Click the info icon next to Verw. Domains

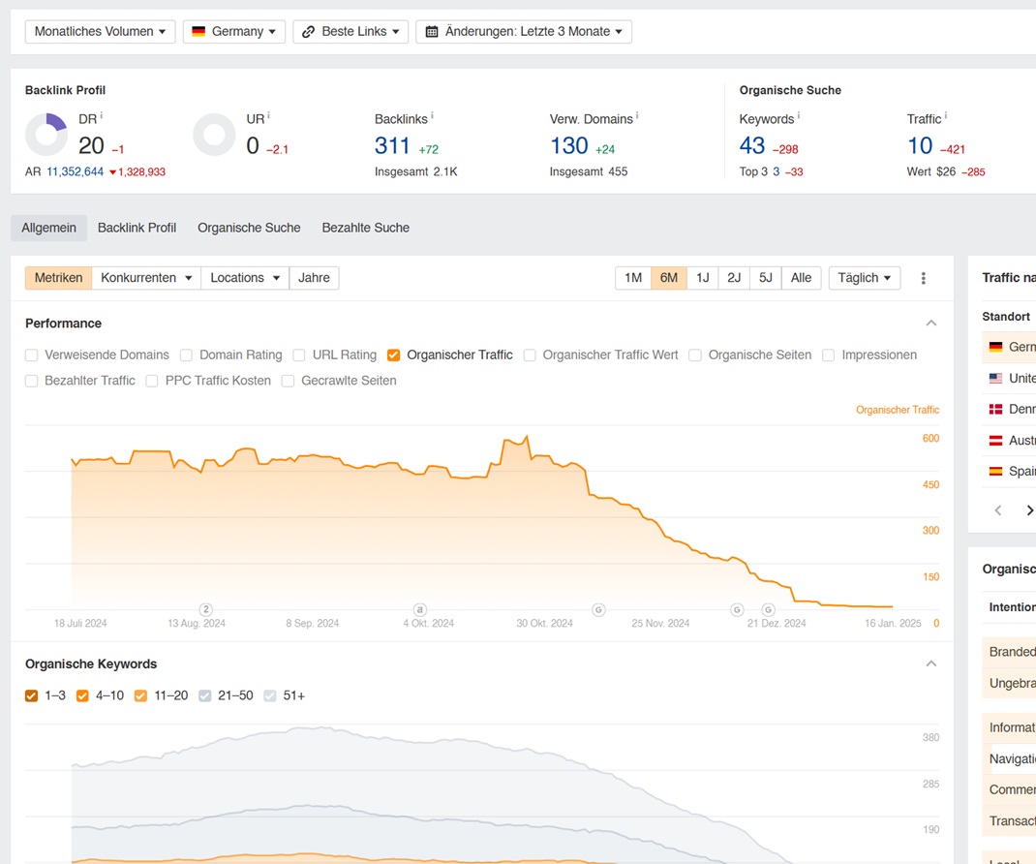click(x=637, y=116)
